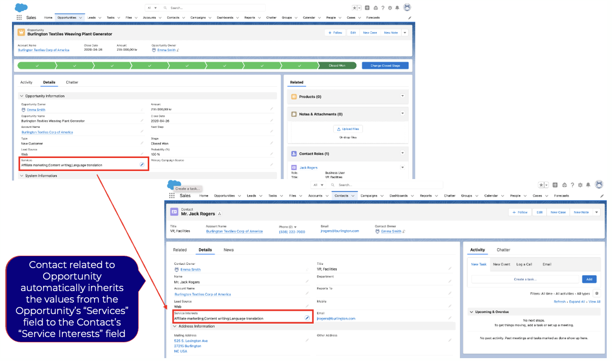Click the Closed Won stage in the path
The width and height of the screenshot is (612, 361).
coord(338,66)
